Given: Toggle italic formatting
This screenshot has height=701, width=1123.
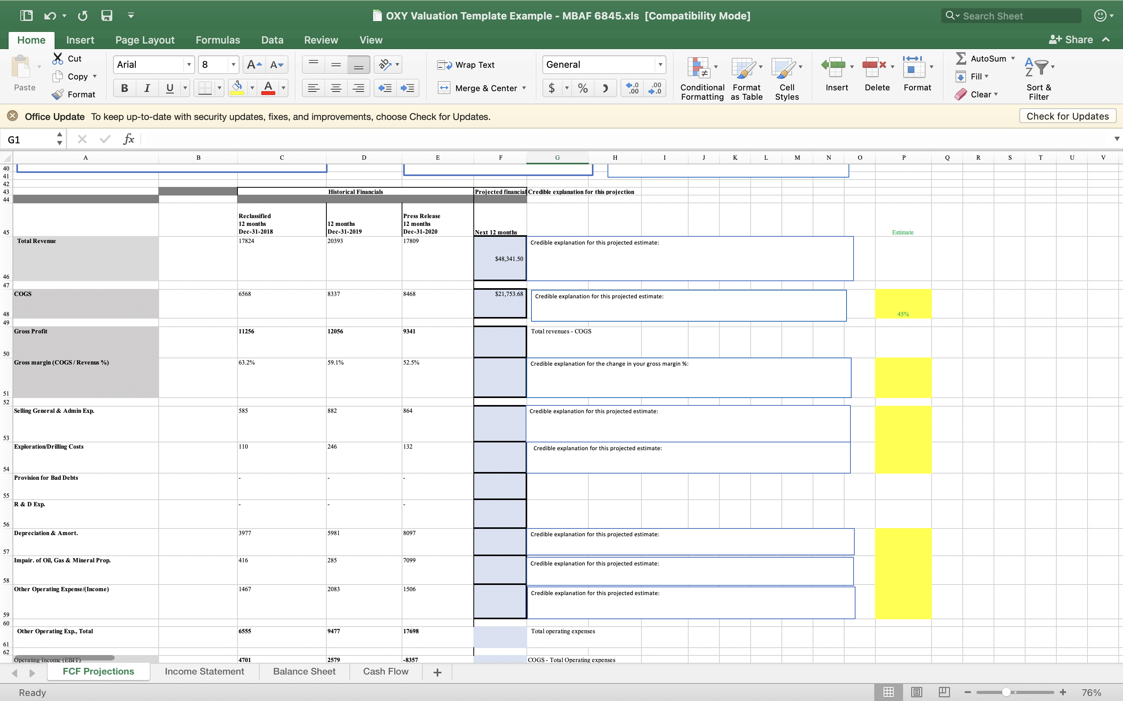Looking at the screenshot, I should pyautogui.click(x=147, y=88).
